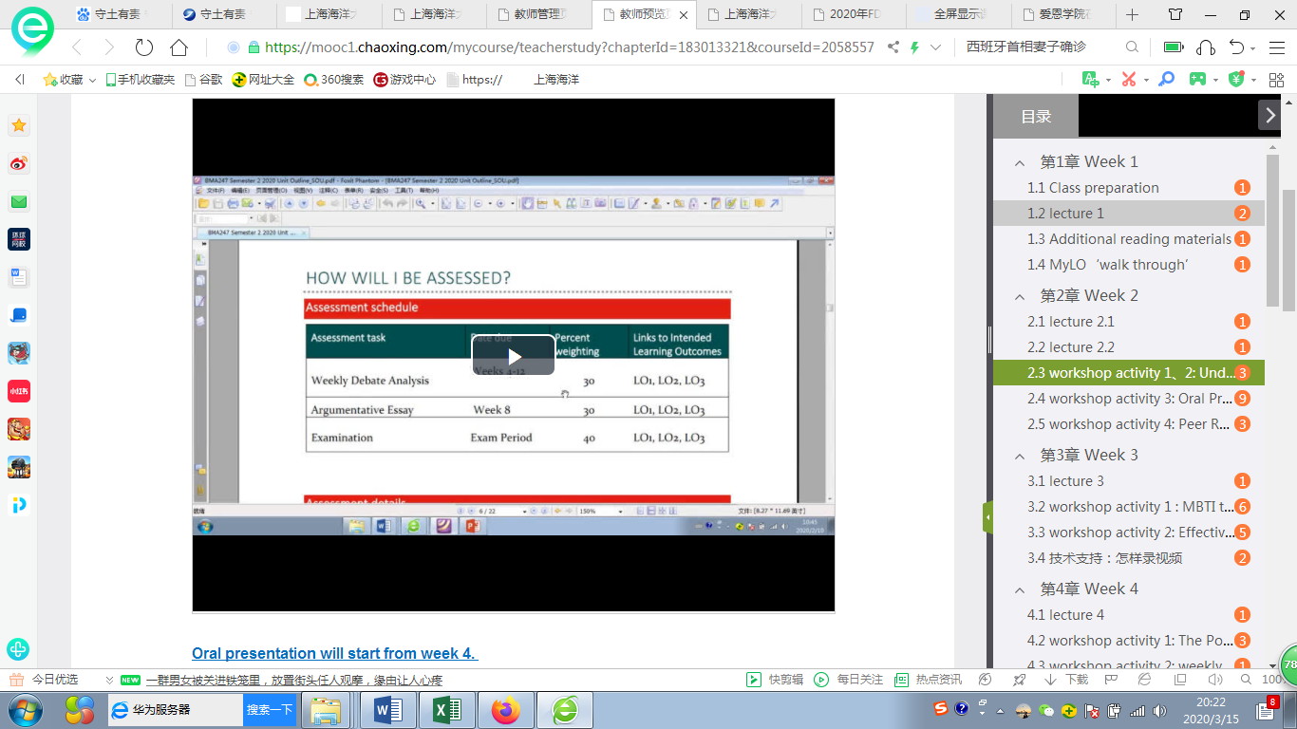Open Excel from the Windows taskbar

[446, 709]
